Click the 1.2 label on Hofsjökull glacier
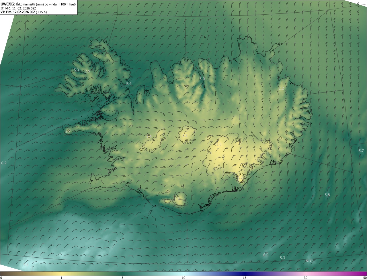This screenshot has height=280, width=367. click(185, 135)
